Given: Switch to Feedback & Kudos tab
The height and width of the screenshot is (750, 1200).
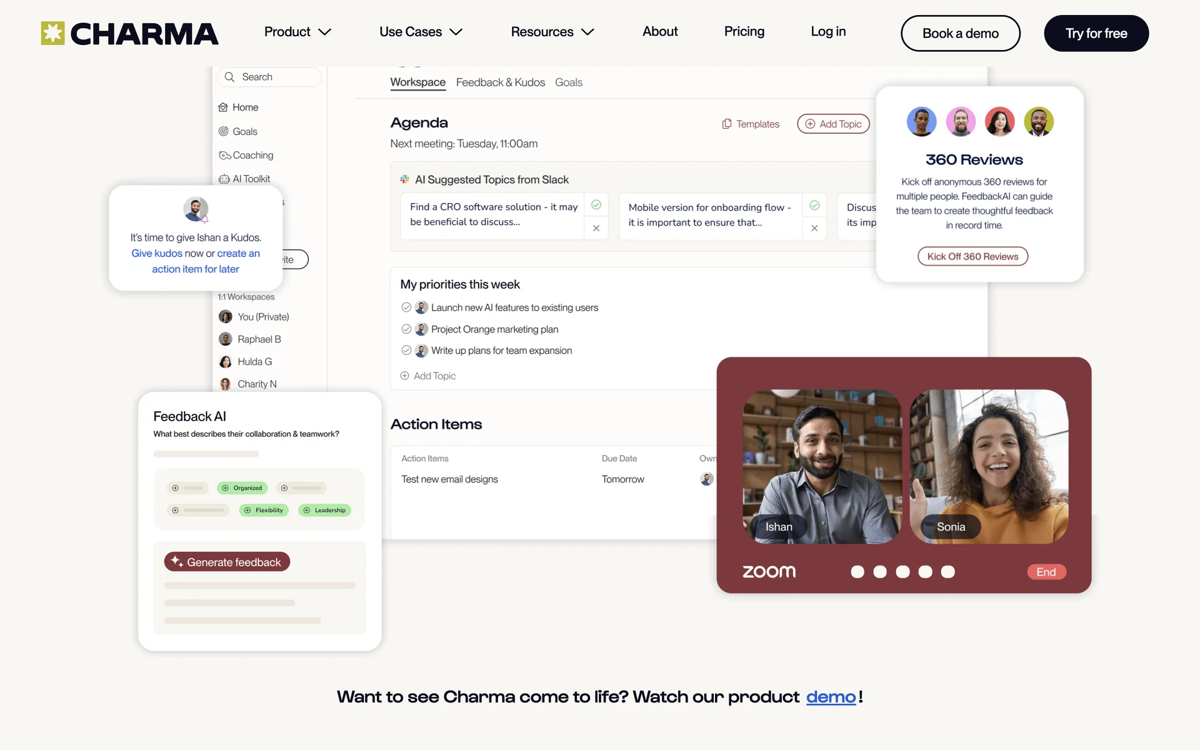Looking at the screenshot, I should pos(500,82).
